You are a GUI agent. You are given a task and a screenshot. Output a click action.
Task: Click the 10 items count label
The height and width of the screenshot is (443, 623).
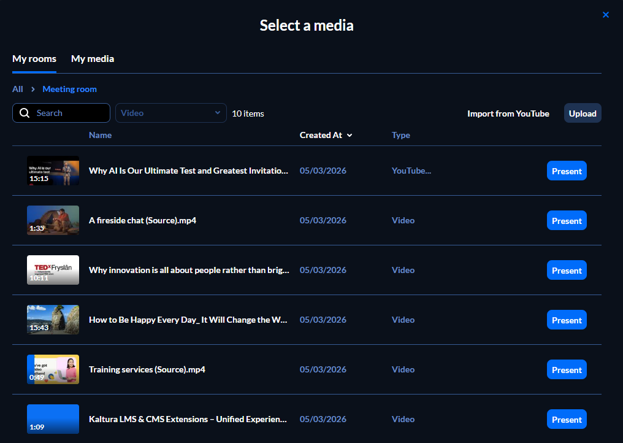coord(248,114)
